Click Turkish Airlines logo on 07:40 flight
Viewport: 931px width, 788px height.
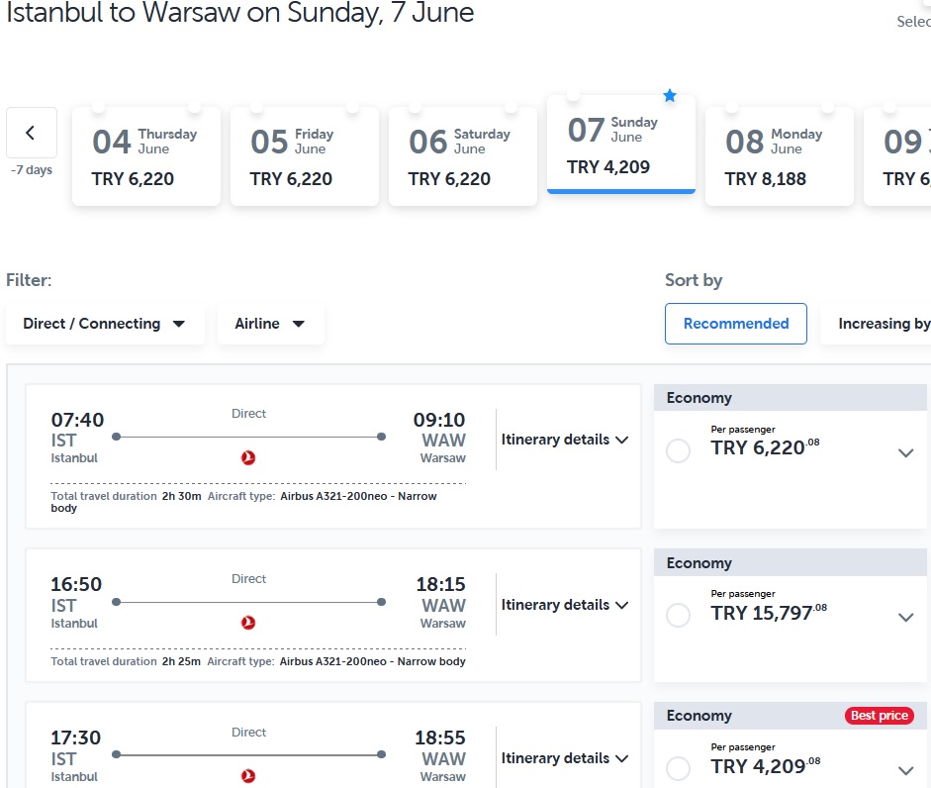[x=248, y=457]
